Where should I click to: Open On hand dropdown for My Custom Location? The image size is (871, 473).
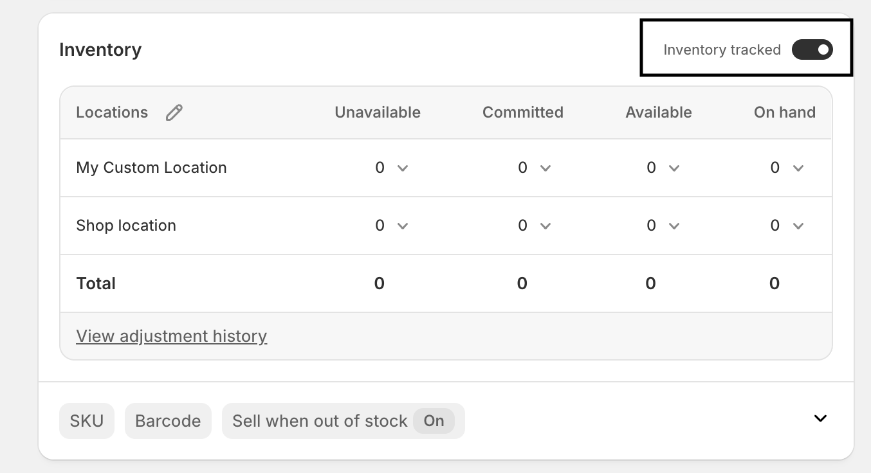(x=787, y=168)
